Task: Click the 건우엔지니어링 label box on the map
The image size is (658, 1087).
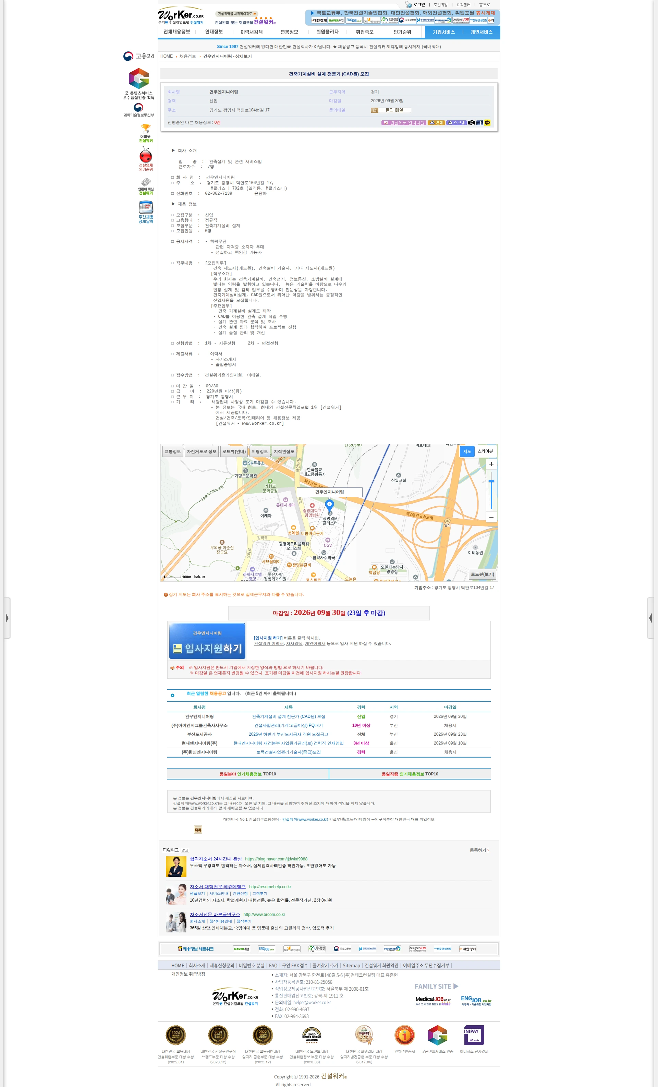Action: click(x=329, y=492)
